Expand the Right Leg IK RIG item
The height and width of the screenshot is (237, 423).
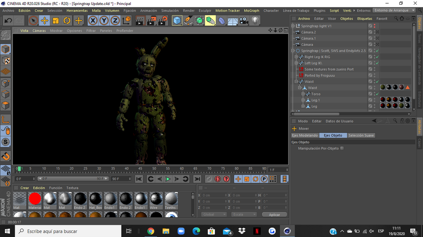coord(296,57)
